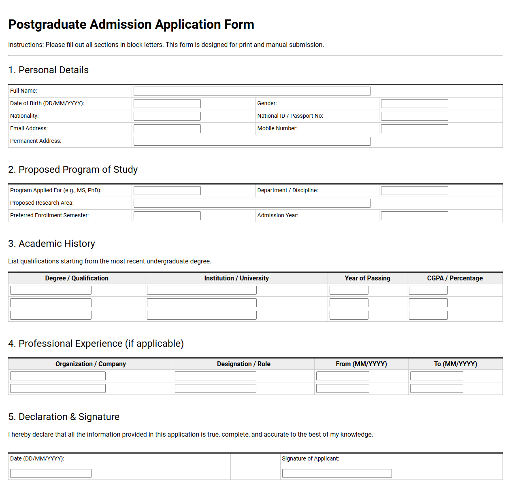Focus the Program Applied For field
511x488 pixels.
[167, 191]
